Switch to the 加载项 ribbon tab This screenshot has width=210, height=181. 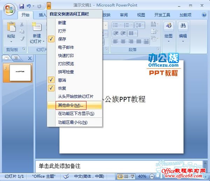[185, 15]
